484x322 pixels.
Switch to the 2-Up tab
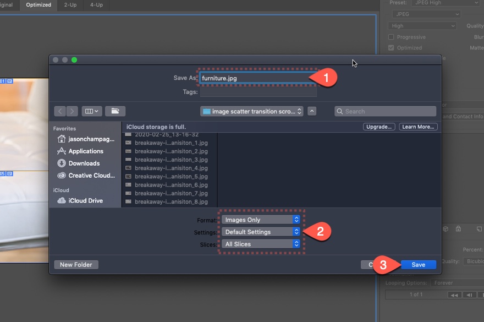(70, 5)
